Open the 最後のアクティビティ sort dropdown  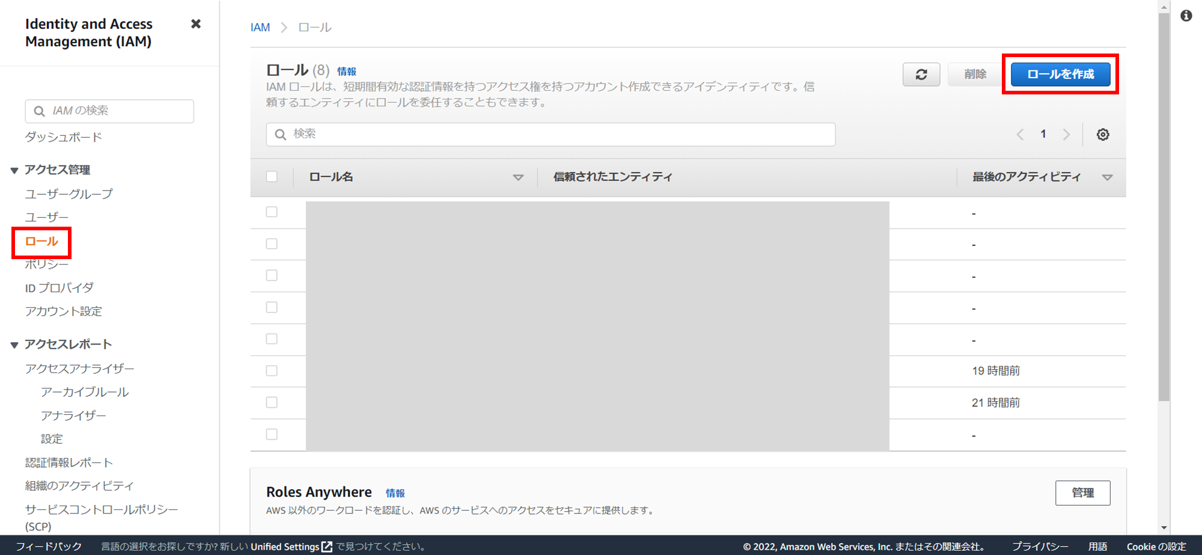click(1109, 177)
